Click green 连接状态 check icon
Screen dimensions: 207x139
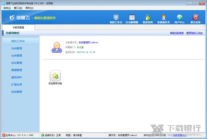(42, 135)
